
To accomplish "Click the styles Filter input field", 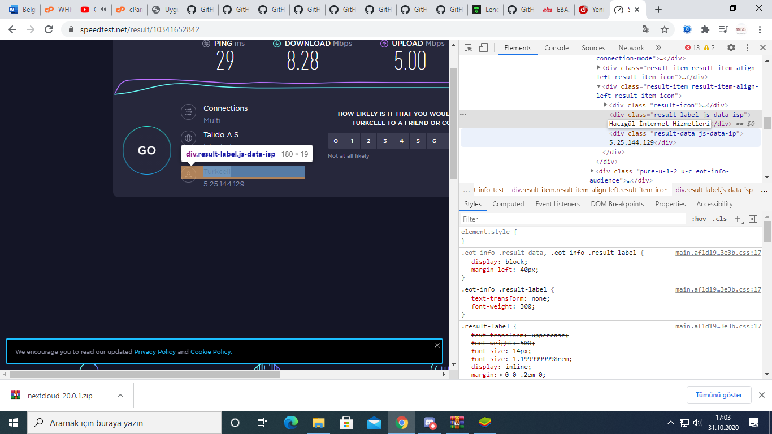I will [573, 219].
